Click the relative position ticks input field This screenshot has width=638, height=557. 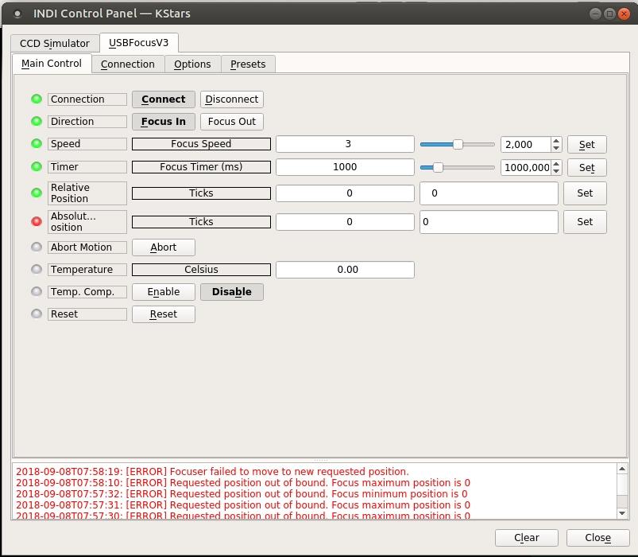click(489, 193)
